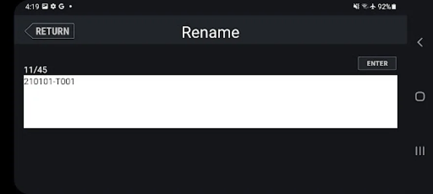Tap the 92% battery percentage
Viewport: 433px width, 194px height.
384,7
